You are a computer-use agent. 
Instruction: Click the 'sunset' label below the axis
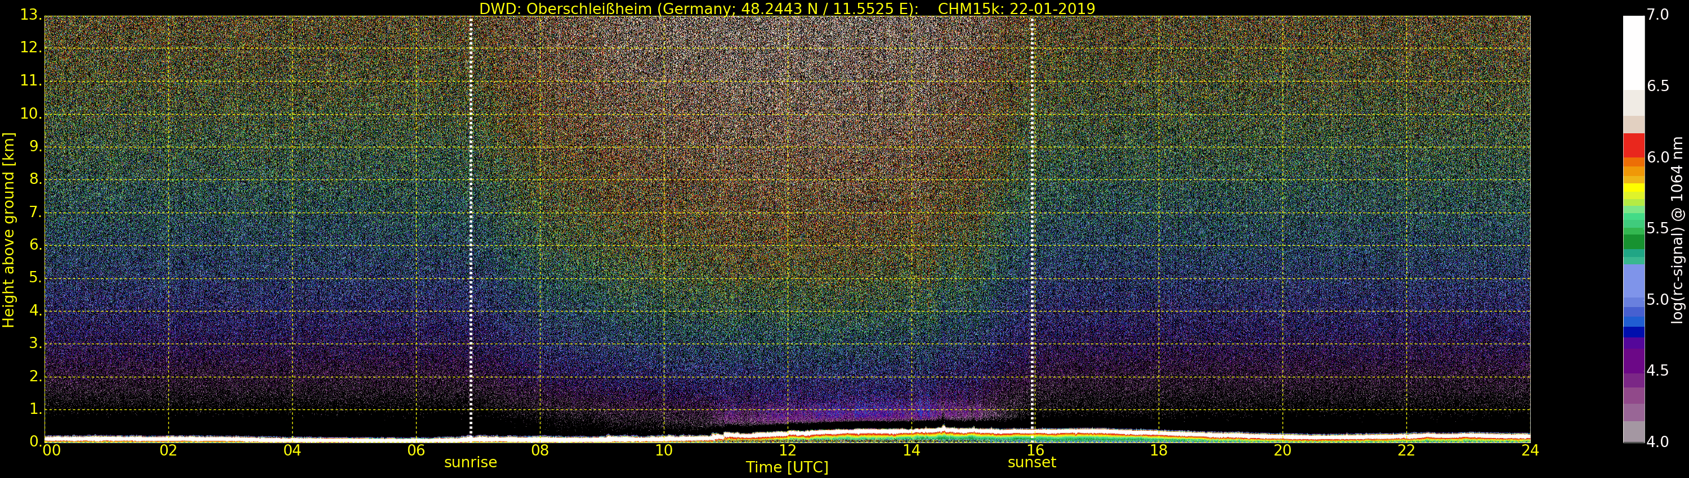pyautogui.click(x=1031, y=462)
